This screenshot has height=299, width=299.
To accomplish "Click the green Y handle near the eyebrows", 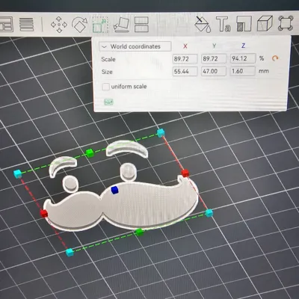I will coord(90,153).
